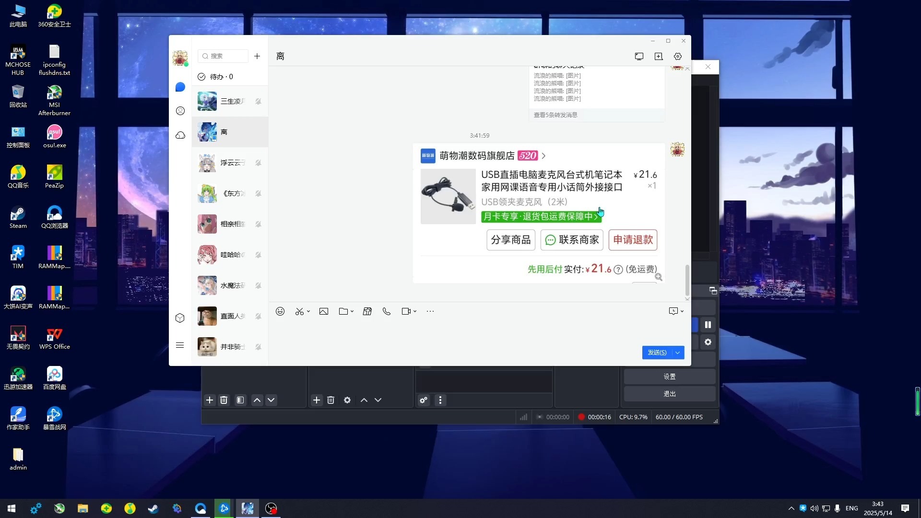Expand the send button dropdown arrow

[678, 353]
